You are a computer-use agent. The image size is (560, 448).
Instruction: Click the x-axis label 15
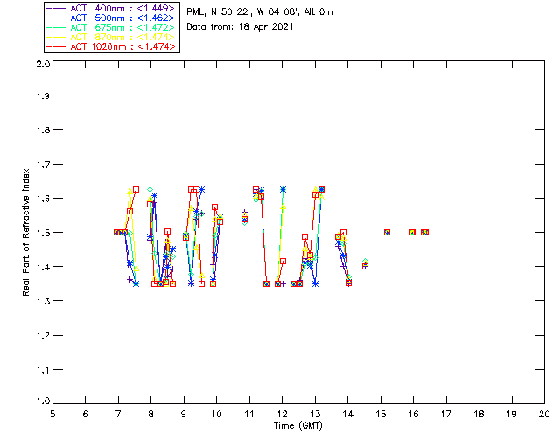pyautogui.click(x=381, y=414)
